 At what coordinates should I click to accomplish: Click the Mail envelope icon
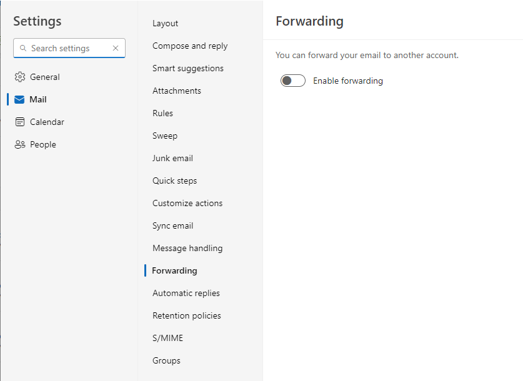19,99
